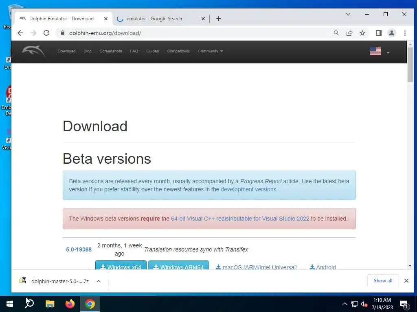Go back with the browser back arrow
The image size is (417, 312).
click(x=20, y=33)
